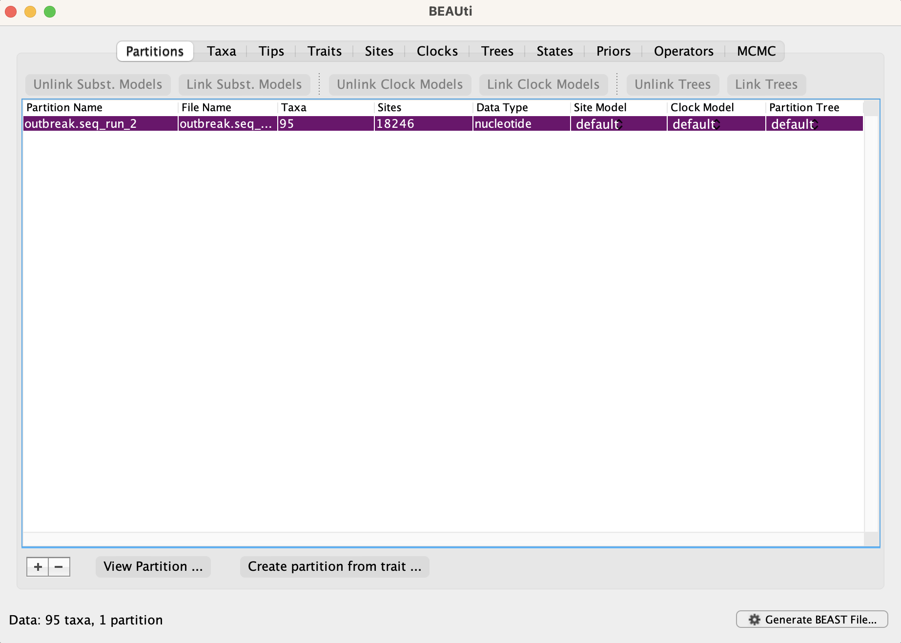
Task: Click the plus icon to add partition
Action: [x=38, y=567]
